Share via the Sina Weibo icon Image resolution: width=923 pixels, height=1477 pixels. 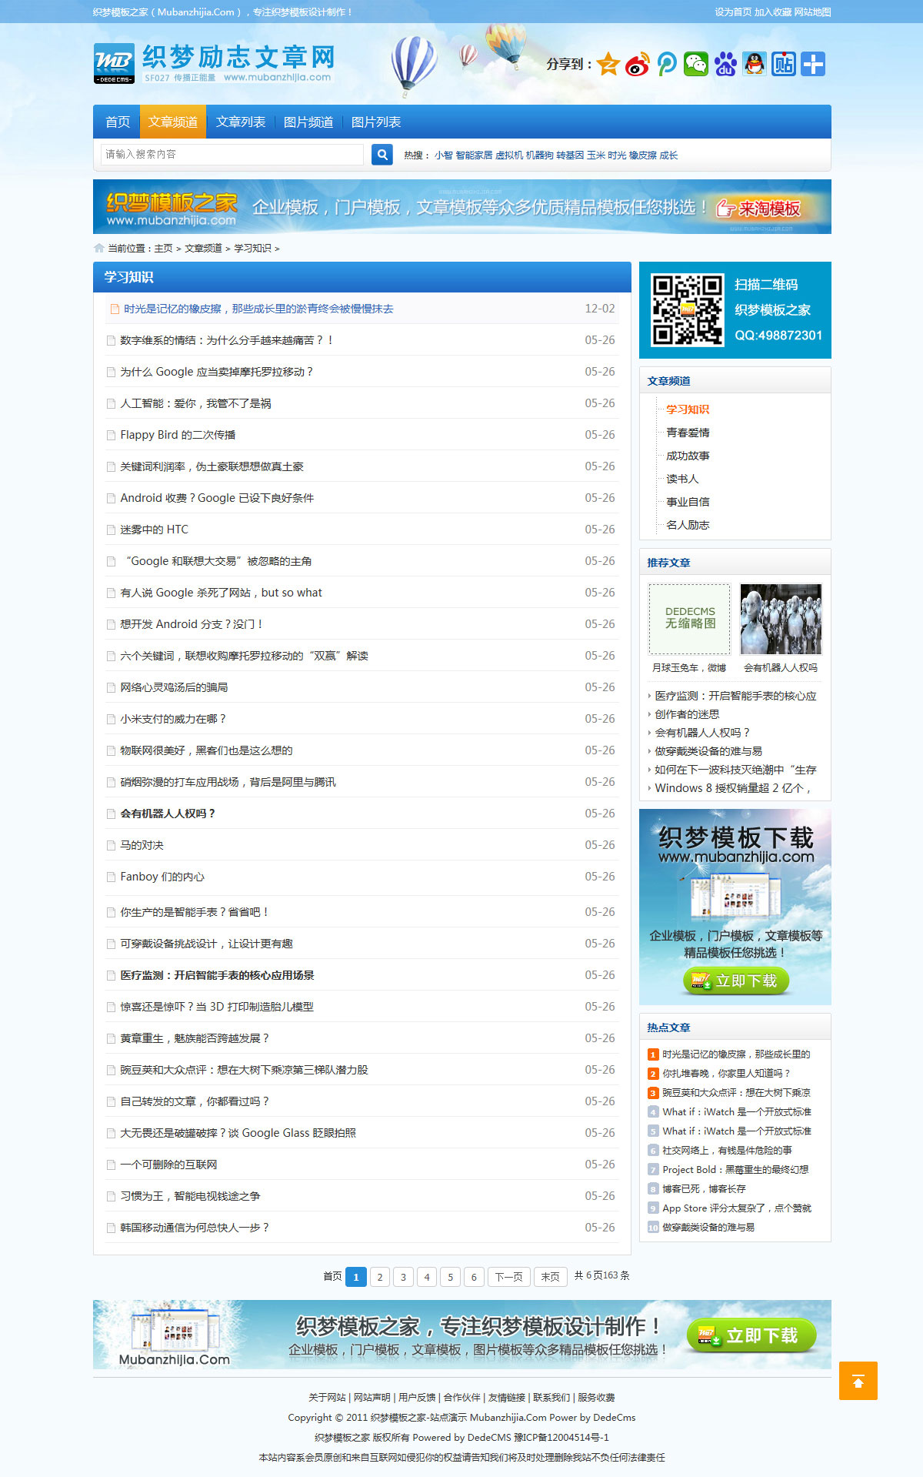638,65
